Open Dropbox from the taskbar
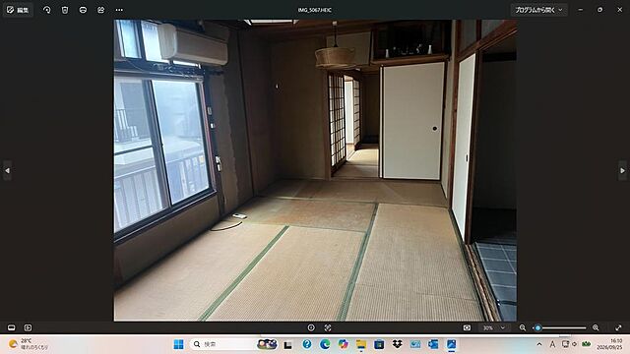 pos(398,344)
